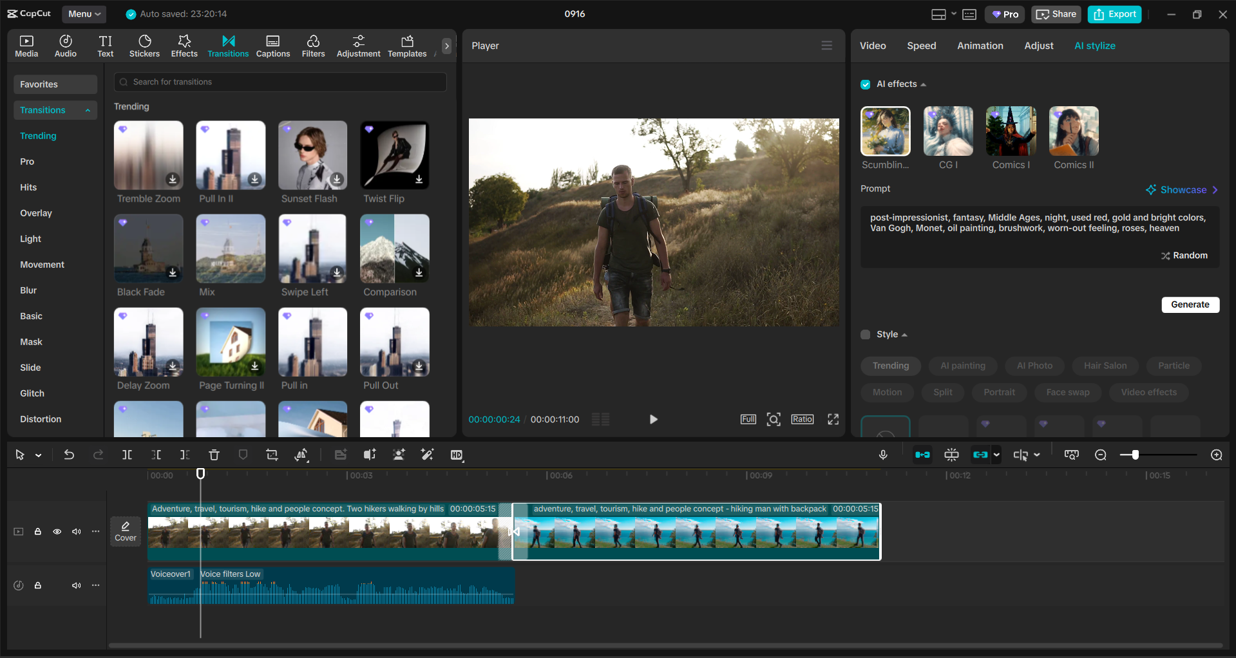Click the Generate button

1190,305
